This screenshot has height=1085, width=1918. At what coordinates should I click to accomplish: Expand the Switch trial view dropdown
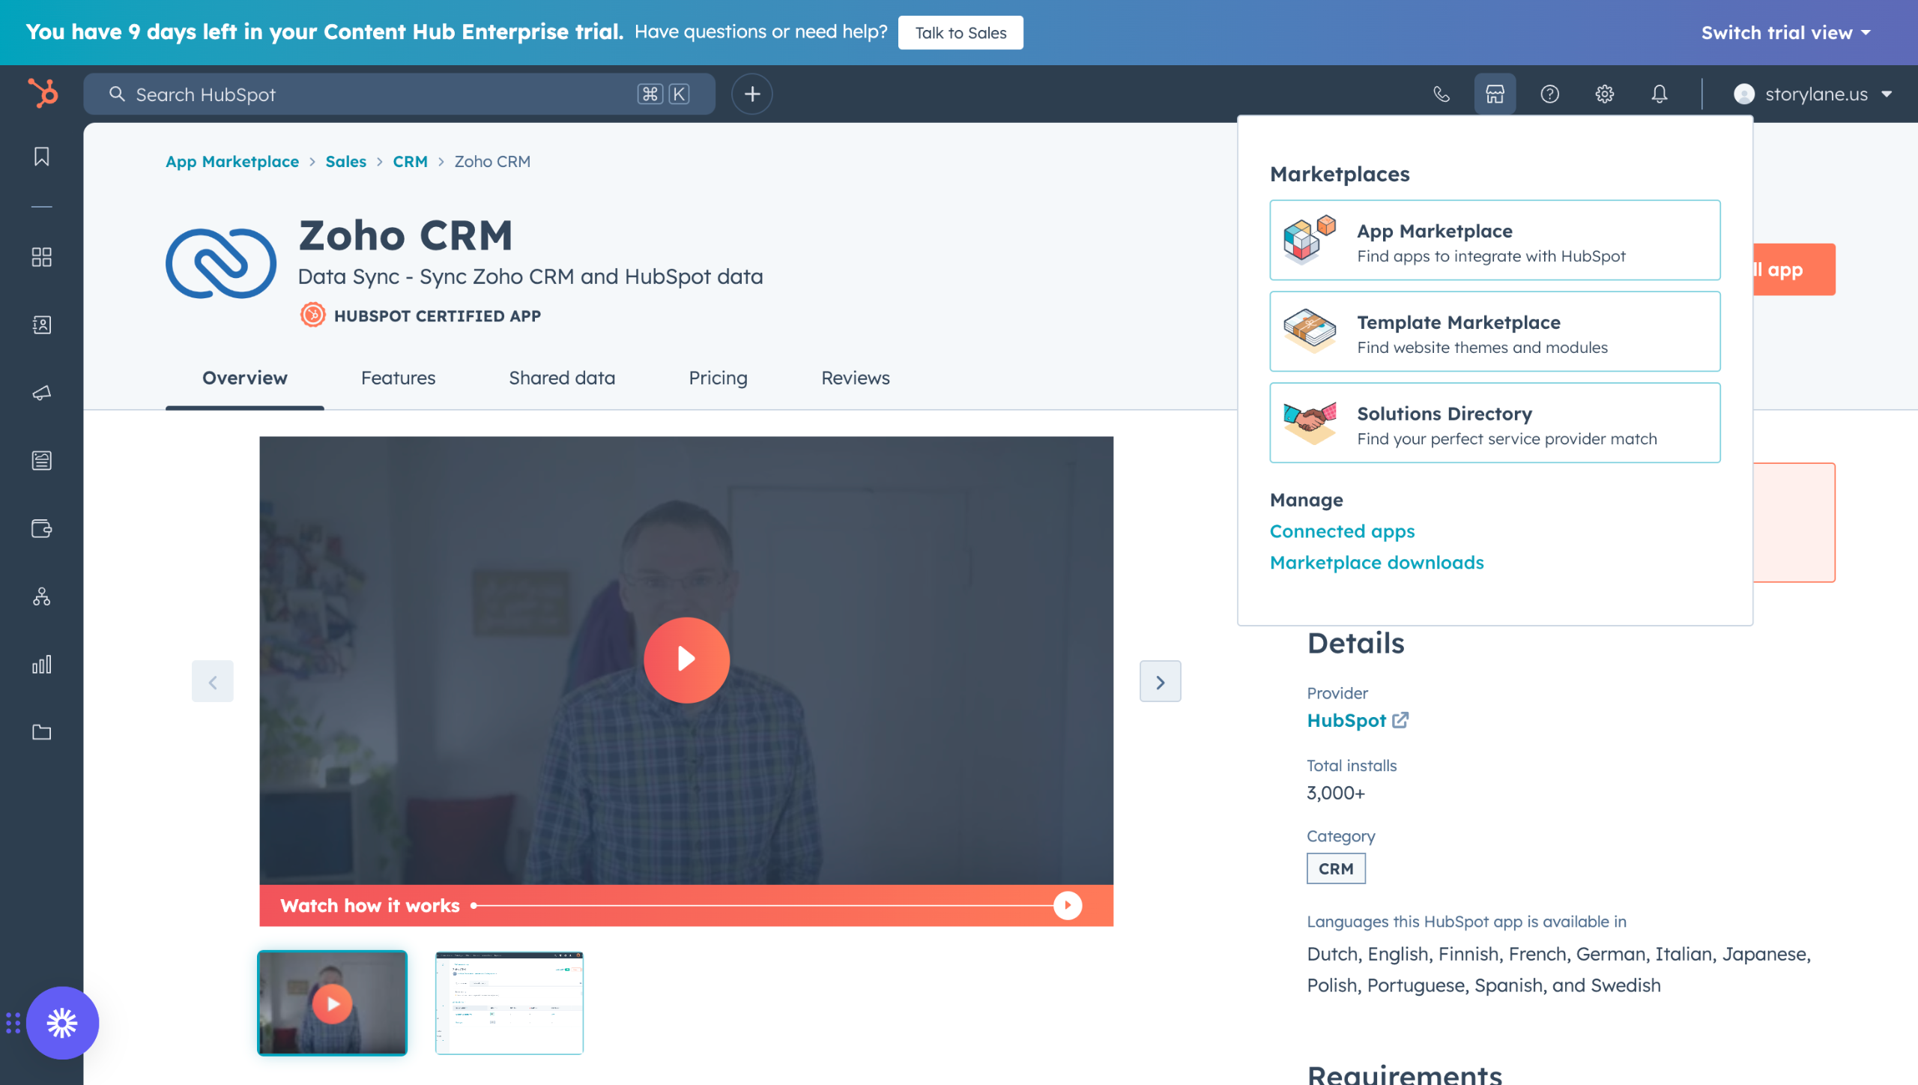[x=1786, y=32]
